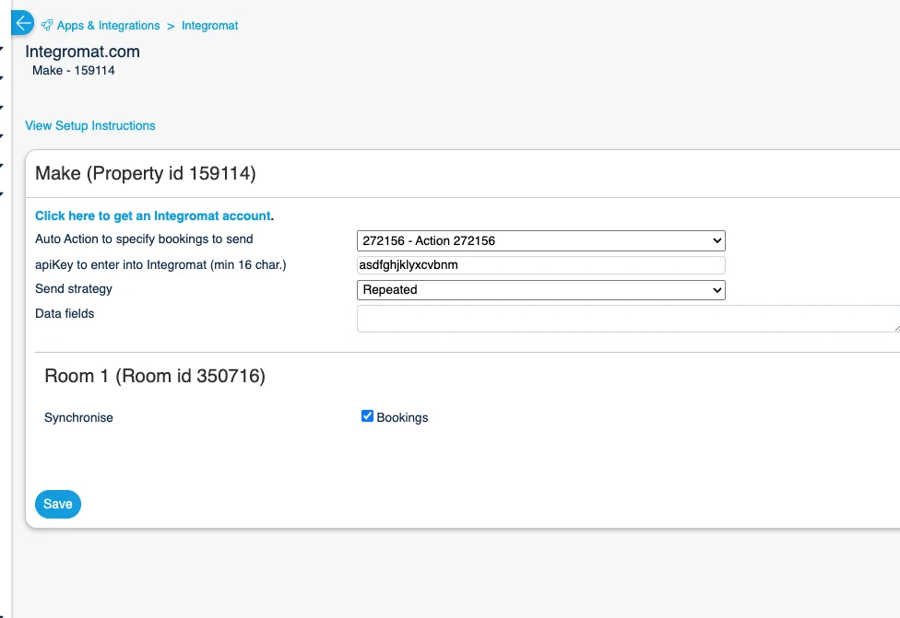Screen dimensions: 900x618
Task: Uncheck the Bookings synchronise checkbox
Action: [367, 416]
